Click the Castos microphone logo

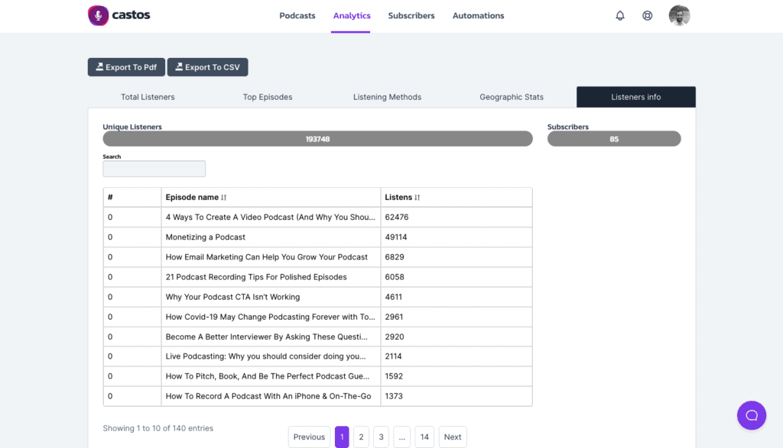pyautogui.click(x=99, y=15)
